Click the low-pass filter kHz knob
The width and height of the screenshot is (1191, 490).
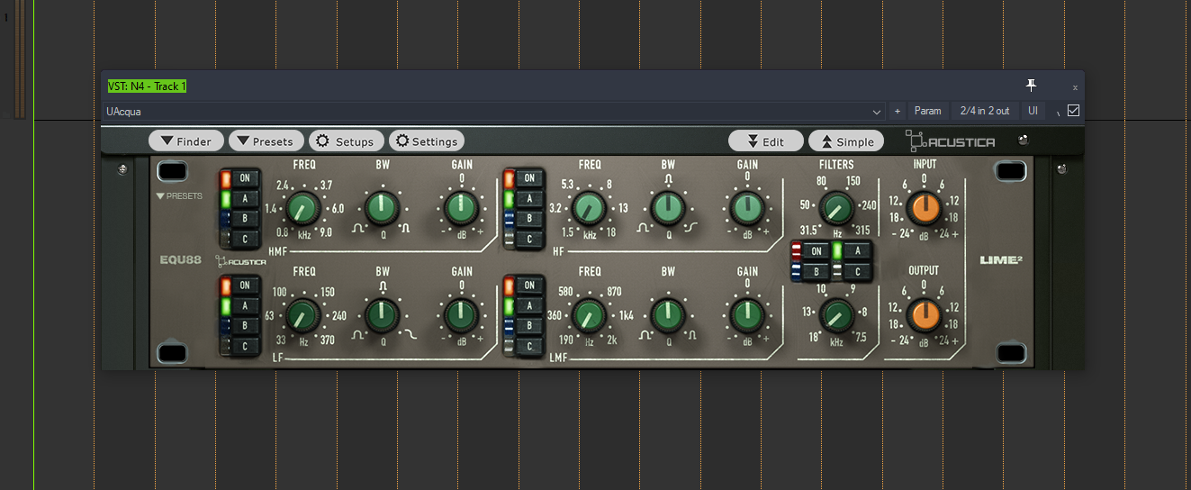tap(837, 315)
